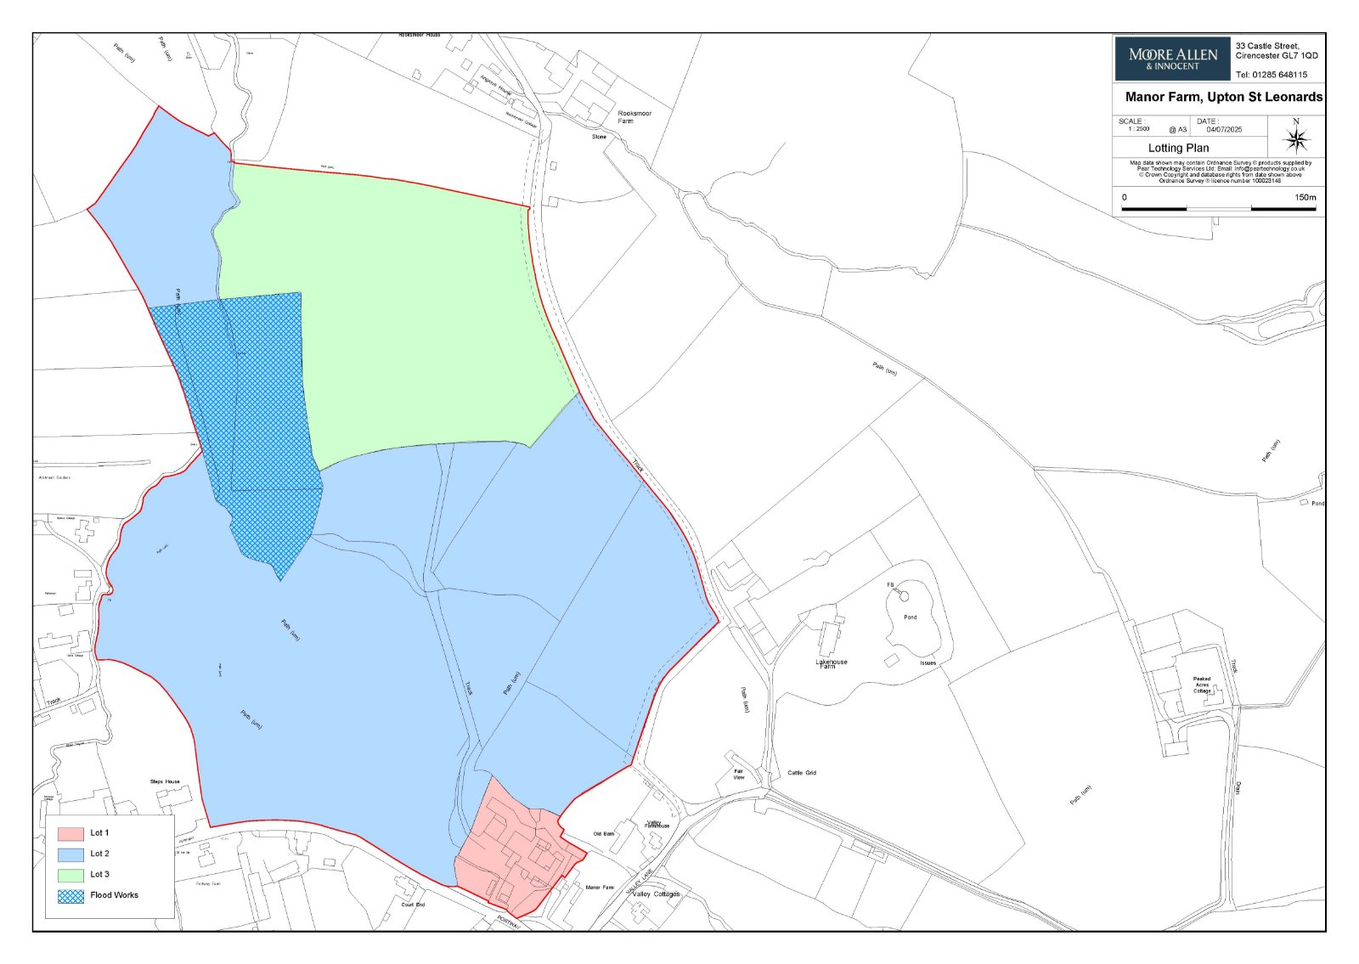
Task: Select the blue Lot 2 legend swatch
Action: click(70, 854)
